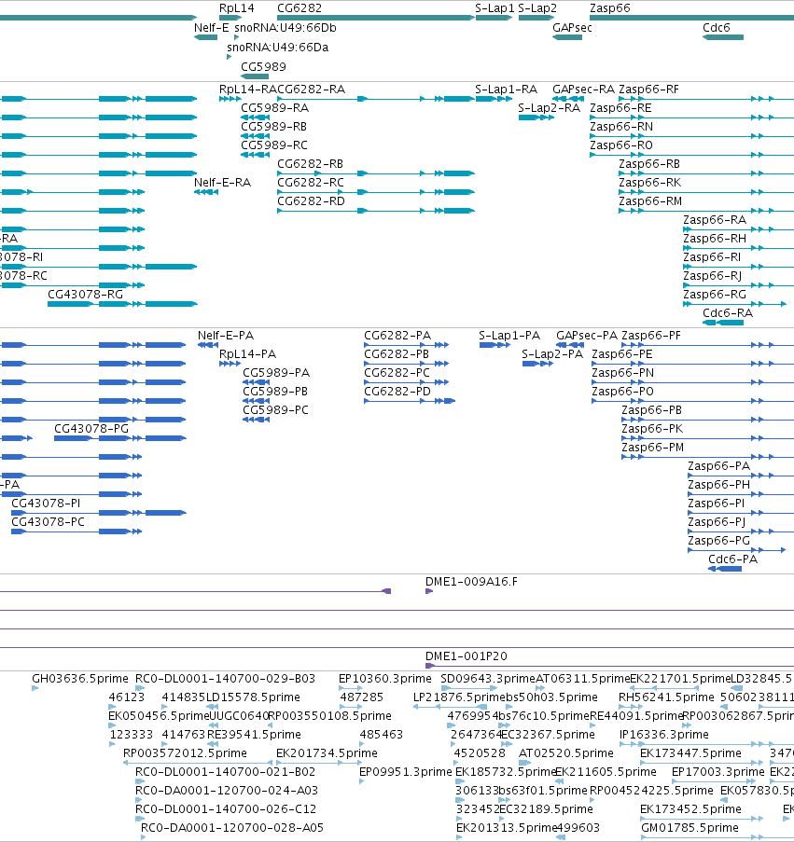The height and width of the screenshot is (842, 794).
Task: Select transcript Zasp66-RF label
Action: pyautogui.click(x=648, y=90)
